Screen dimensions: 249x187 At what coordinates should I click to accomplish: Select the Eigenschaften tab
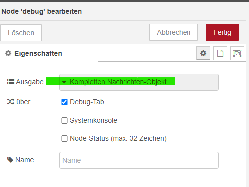tap(49, 53)
